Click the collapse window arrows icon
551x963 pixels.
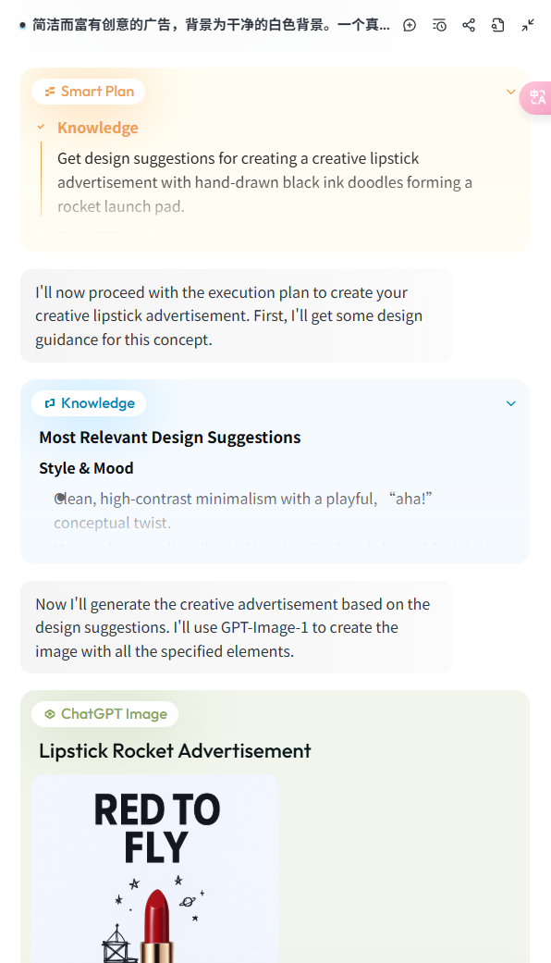(528, 25)
